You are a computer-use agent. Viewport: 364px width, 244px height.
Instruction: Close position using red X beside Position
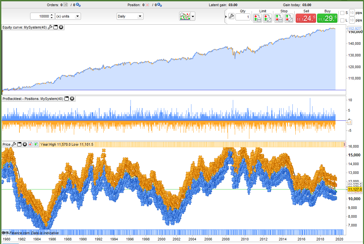147,5
